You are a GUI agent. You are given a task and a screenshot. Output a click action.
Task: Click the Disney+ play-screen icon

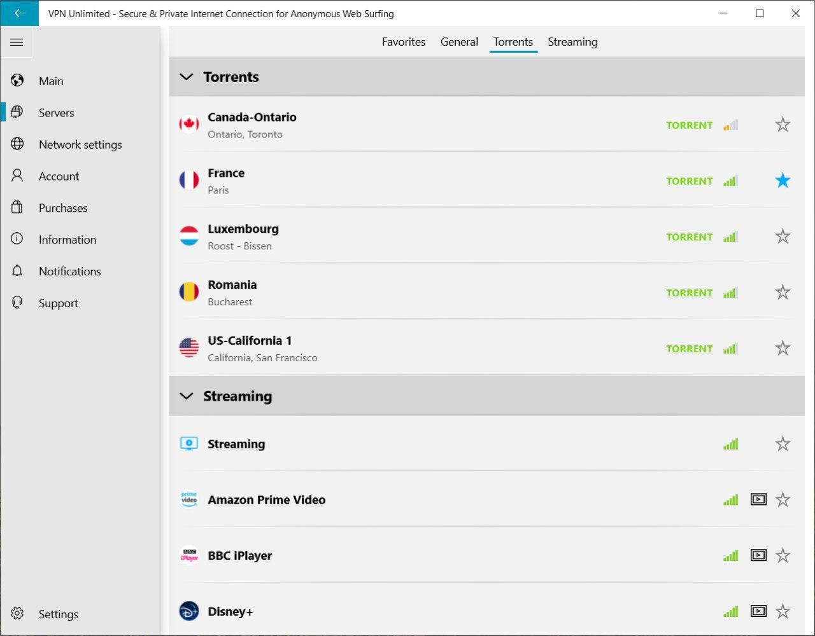click(x=758, y=611)
